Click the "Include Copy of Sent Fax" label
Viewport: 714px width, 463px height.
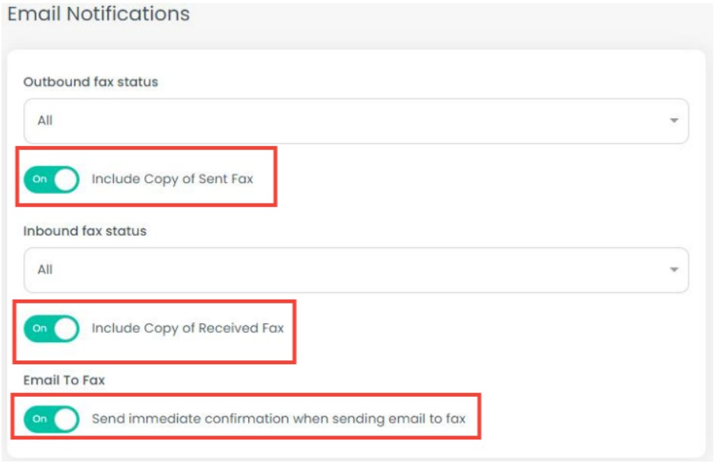point(172,180)
